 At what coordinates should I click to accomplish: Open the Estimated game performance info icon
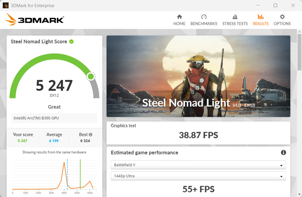[x=284, y=153]
